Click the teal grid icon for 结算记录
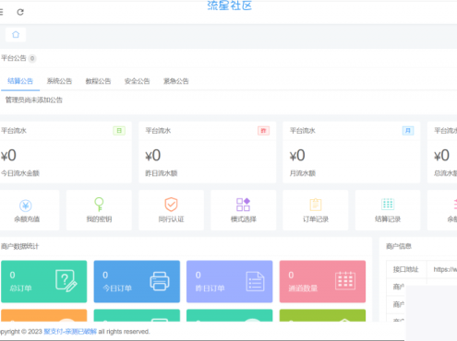This screenshot has width=457, height=341. pyautogui.click(x=388, y=204)
